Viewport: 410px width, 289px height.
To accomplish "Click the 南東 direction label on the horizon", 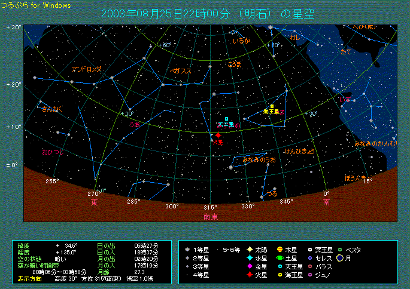I will pyautogui.click(x=209, y=216).
